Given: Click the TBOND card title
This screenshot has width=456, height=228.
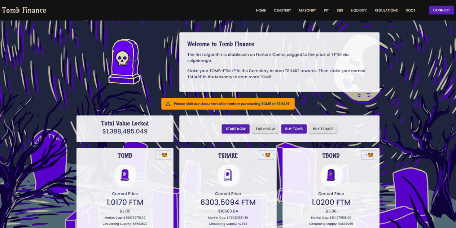Looking at the screenshot, I should pyautogui.click(x=331, y=155).
